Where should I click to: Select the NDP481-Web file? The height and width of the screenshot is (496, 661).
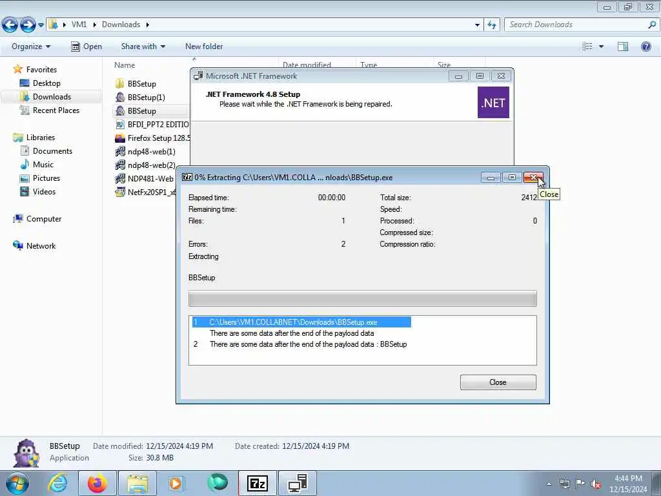pyautogui.click(x=144, y=179)
